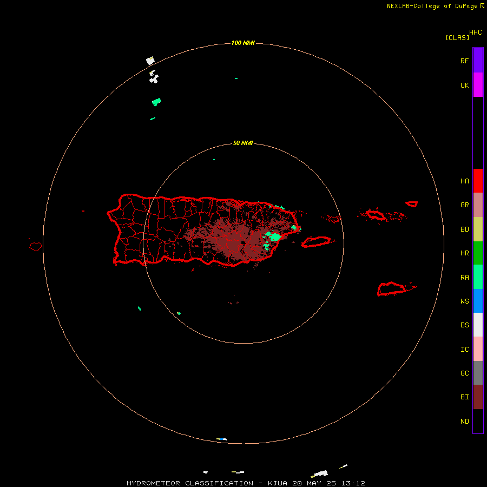
Task: Click the St. Thomas island outline
Action: click(376, 215)
